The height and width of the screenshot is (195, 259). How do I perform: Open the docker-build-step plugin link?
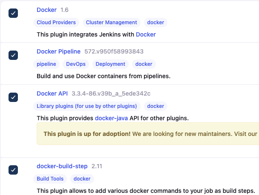tap(62, 166)
